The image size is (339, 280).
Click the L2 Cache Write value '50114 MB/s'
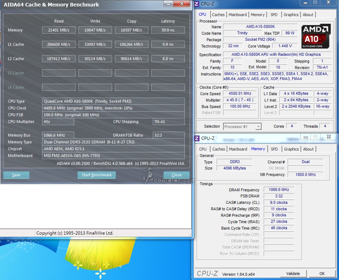click(95, 59)
